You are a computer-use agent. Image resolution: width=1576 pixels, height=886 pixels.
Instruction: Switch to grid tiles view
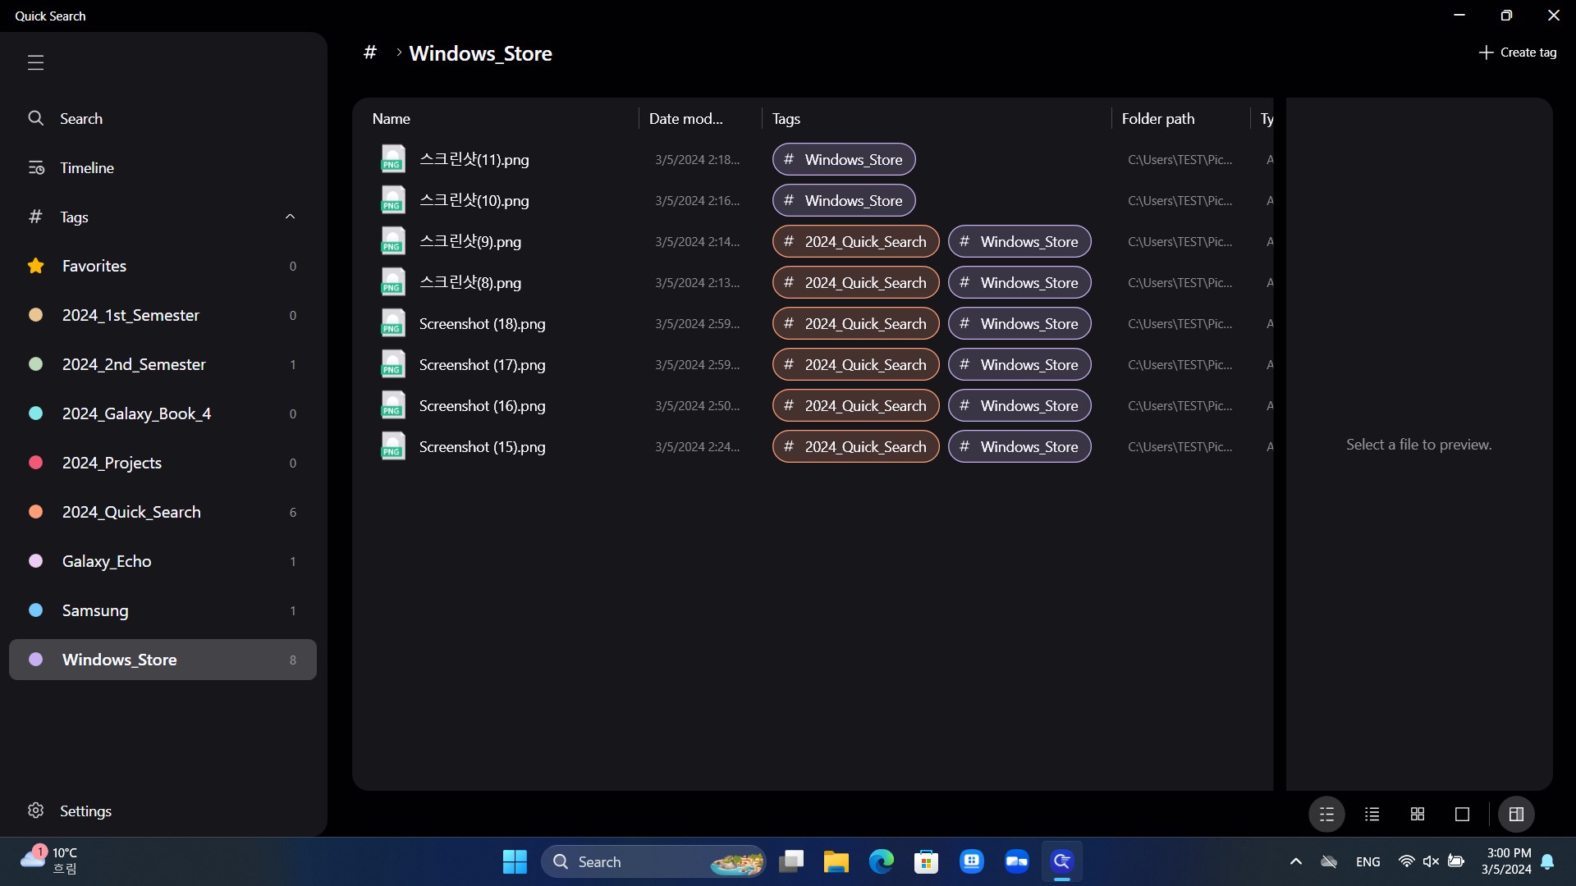[x=1417, y=814]
